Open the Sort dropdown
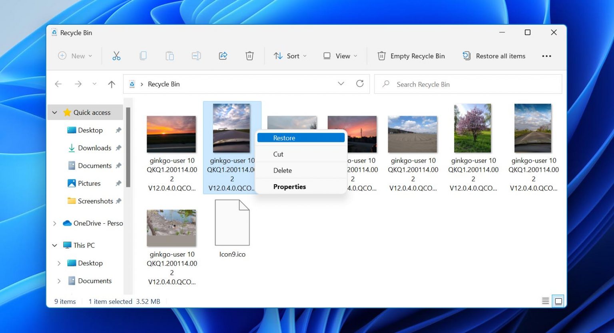 (290, 56)
